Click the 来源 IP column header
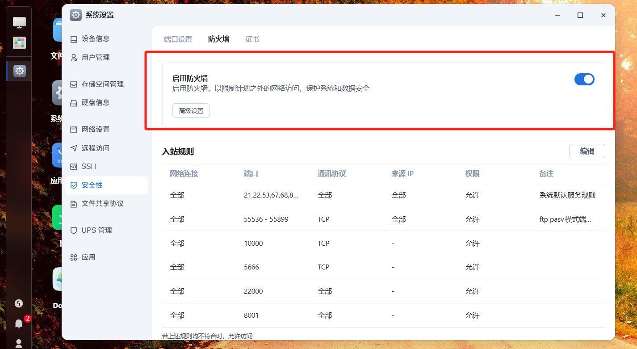The width and height of the screenshot is (637, 349). (402, 174)
